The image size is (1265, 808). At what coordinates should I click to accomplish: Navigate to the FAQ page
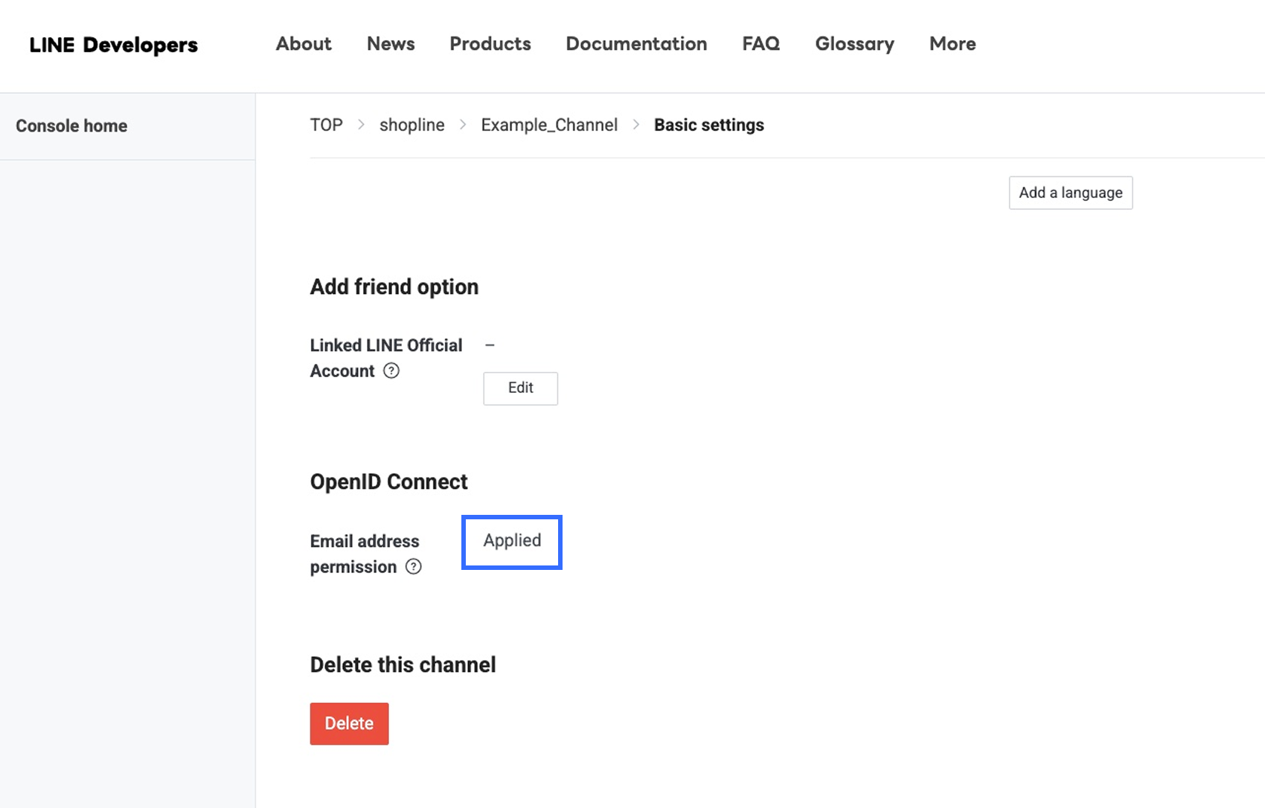click(760, 44)
